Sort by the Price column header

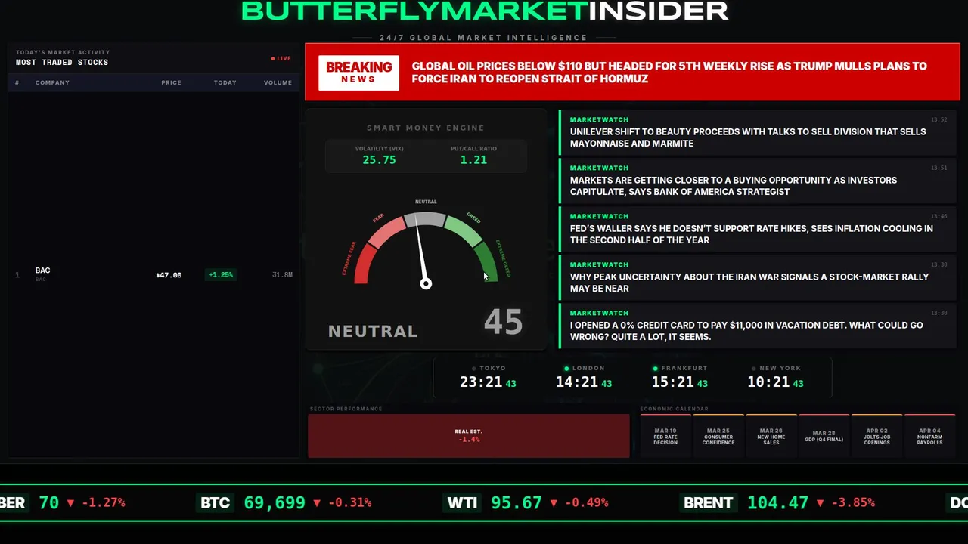click(171, 82)
